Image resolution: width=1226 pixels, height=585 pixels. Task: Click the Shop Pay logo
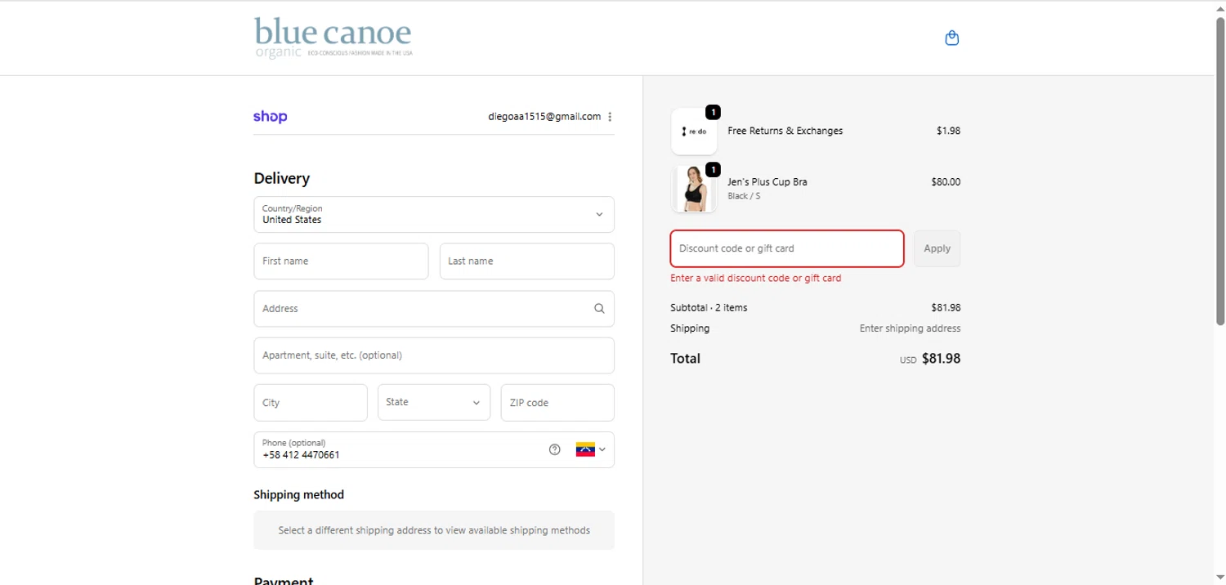click(x=271, y=117)
